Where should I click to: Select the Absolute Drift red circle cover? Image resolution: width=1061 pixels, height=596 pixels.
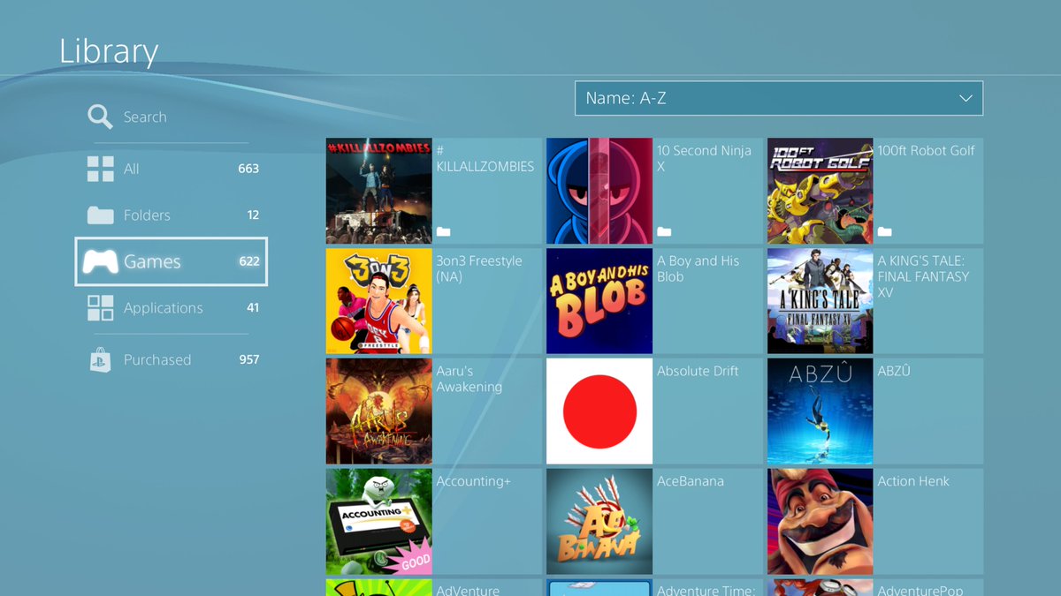click(x=599, y=411)
